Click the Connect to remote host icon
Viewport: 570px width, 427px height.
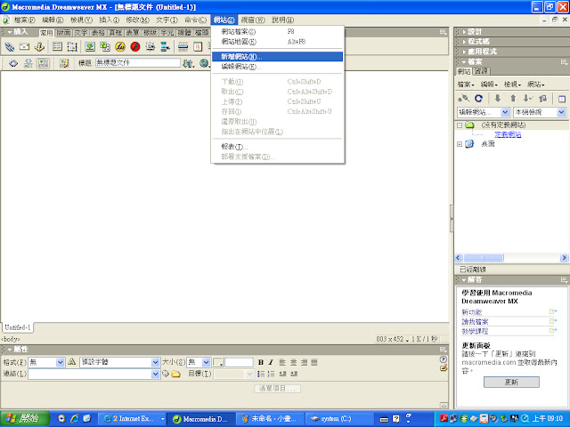(x=463, y=99)
